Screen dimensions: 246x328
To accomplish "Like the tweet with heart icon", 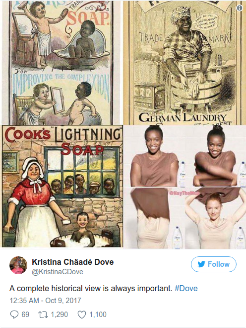I will [x=81, y=315].
